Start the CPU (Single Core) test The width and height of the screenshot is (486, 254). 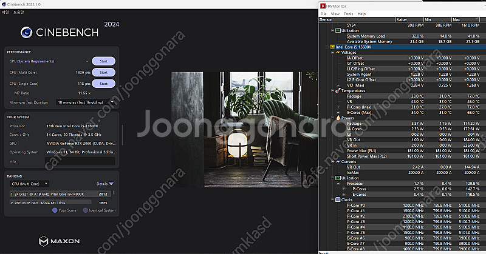tap(103, 83)
